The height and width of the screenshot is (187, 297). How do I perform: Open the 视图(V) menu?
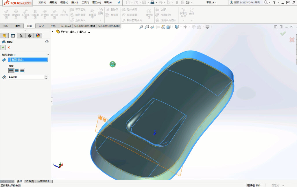(x=64, y=3)
